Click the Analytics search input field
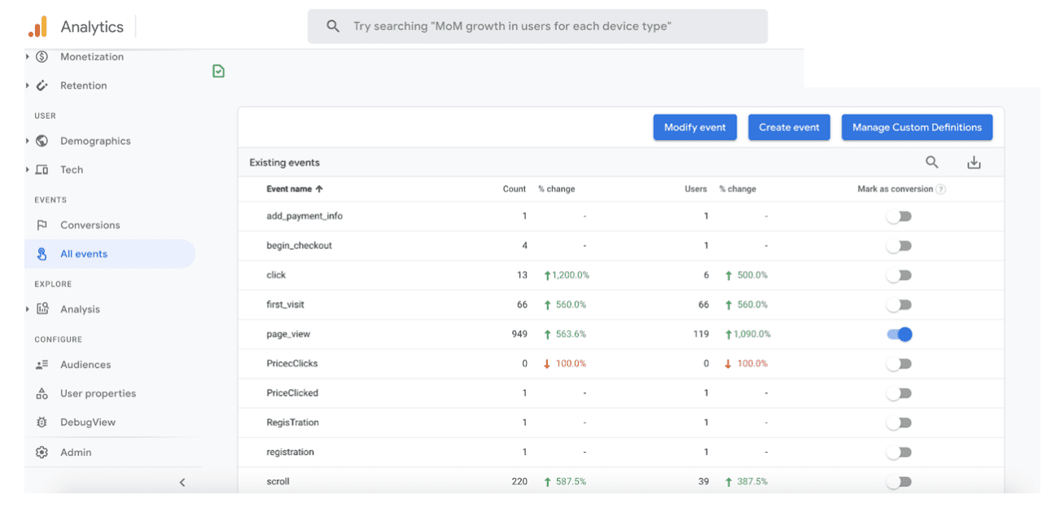The width and height of the screenshot is (1055, 508). coord(537,26)
